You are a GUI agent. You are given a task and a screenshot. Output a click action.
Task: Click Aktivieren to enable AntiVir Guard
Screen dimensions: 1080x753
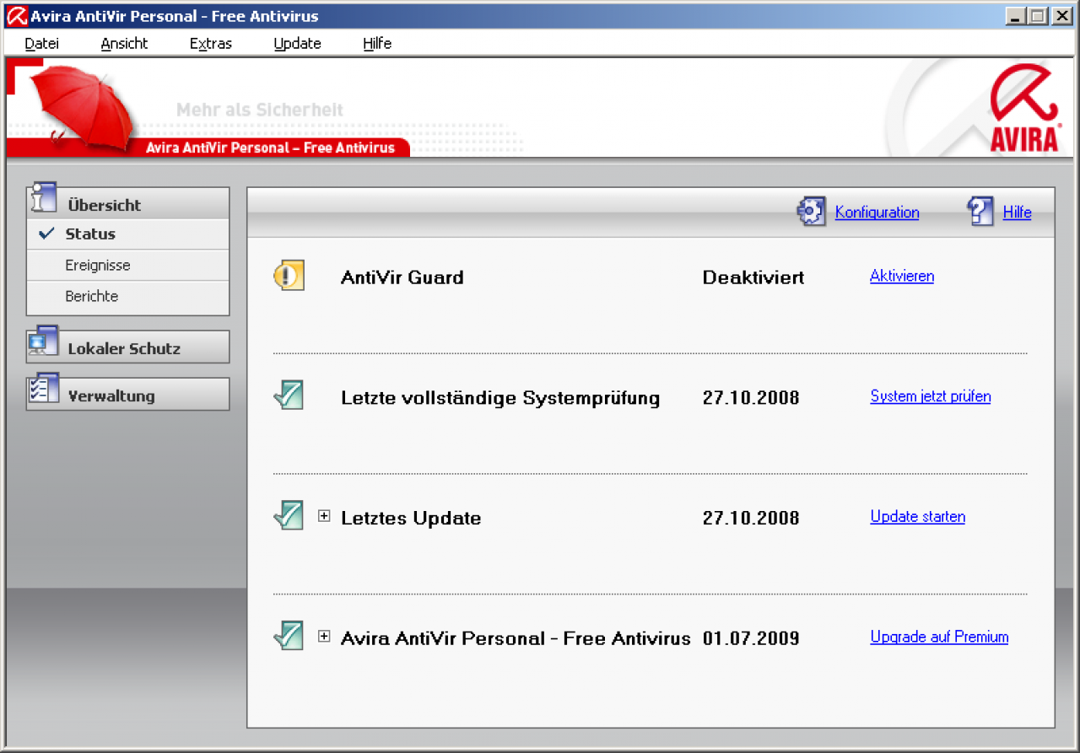tap(902, 276)
